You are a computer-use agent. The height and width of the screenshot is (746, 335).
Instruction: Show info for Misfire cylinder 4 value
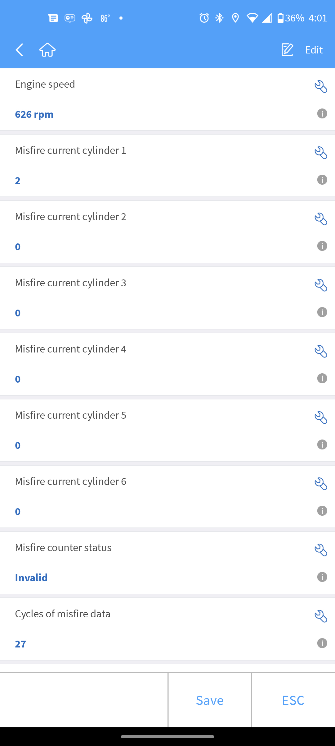322,379
